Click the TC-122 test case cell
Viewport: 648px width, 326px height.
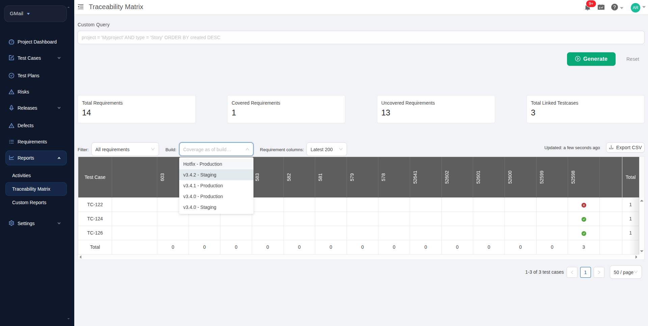(95, 205)
